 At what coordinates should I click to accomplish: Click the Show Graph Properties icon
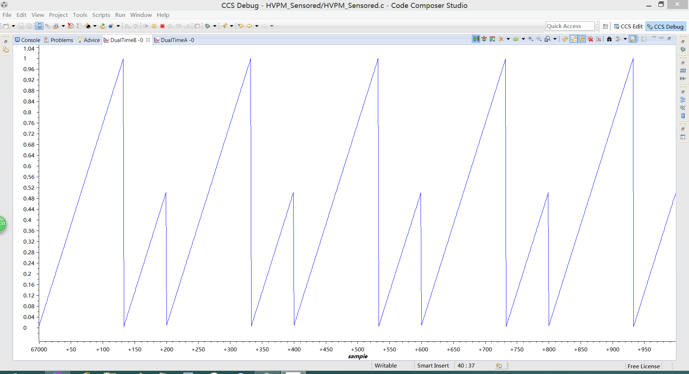tap(599, 39)
